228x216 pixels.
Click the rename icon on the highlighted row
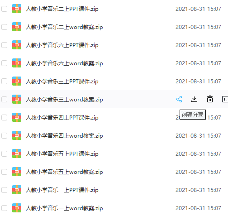click(225, 99)
